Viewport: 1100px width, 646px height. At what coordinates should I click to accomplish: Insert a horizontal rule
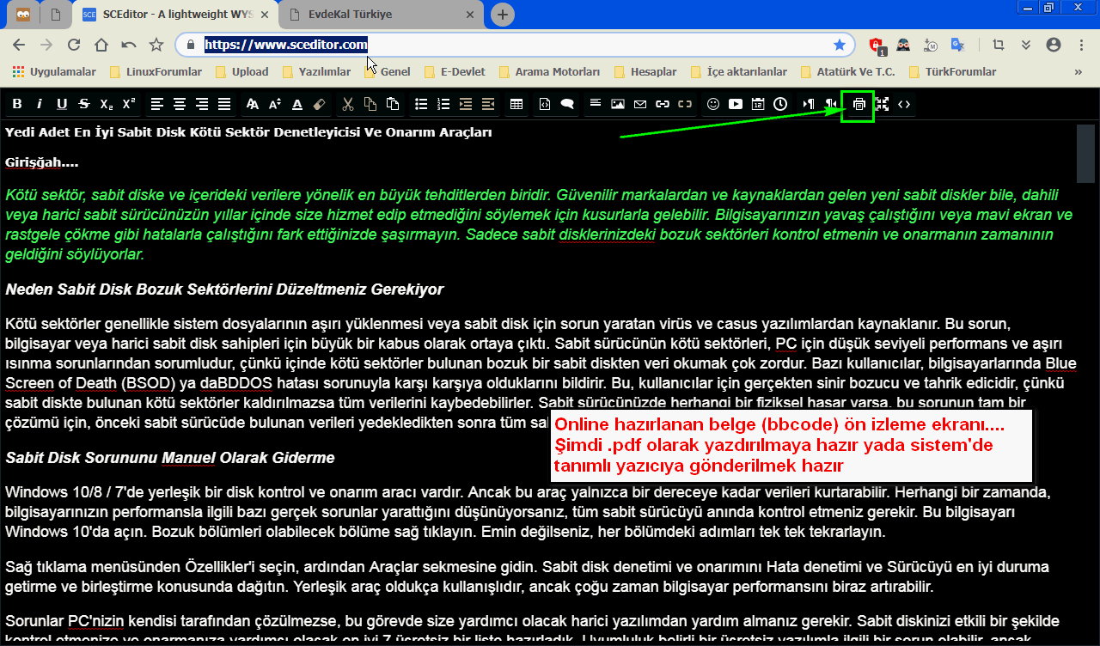(x=596, y=104)
